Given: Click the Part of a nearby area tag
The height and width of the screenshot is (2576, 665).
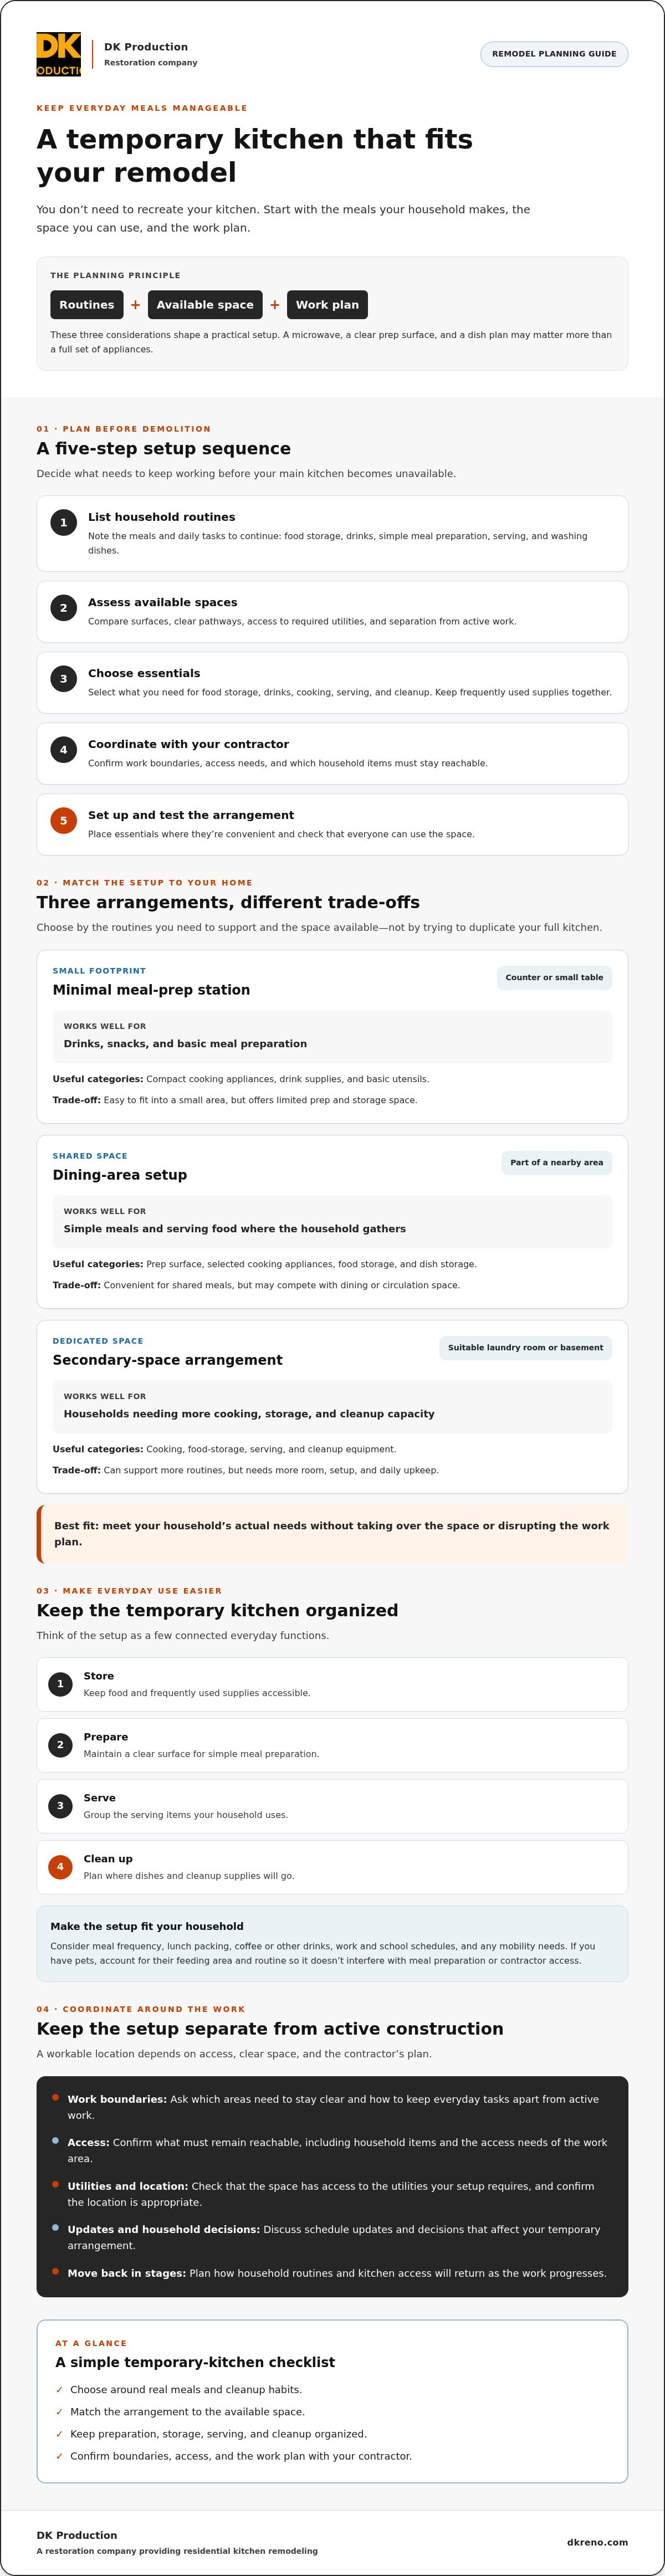Looking at the screenshot, I should click(556, 1163).
